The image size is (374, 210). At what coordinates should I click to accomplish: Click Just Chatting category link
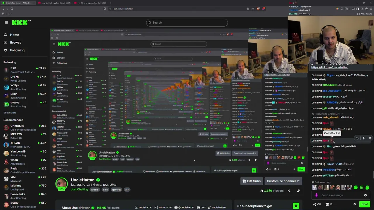click(x=79, y=190)
